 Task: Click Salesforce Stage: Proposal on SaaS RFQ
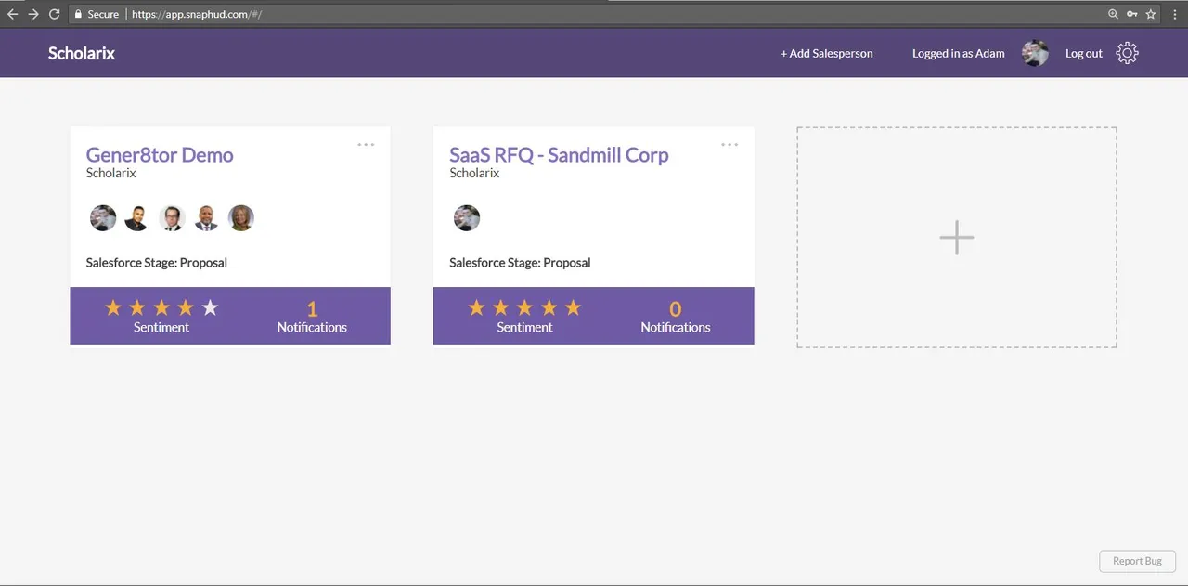[x=520, y=263]
